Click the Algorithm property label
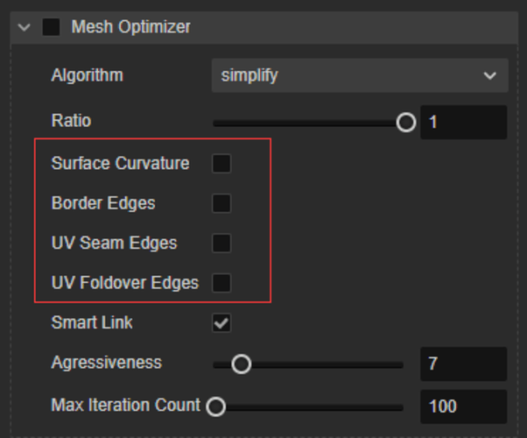The height and width of the screenshot is (438, 527). (x=87, y=75)
